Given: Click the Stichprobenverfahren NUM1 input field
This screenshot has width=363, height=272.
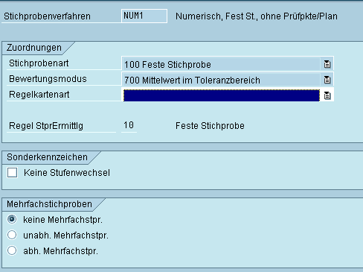Looking at the screenshot, I should 144,16.
